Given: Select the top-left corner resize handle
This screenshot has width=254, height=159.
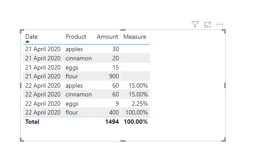Looking at the screenshot, I should tap(22, 31).
